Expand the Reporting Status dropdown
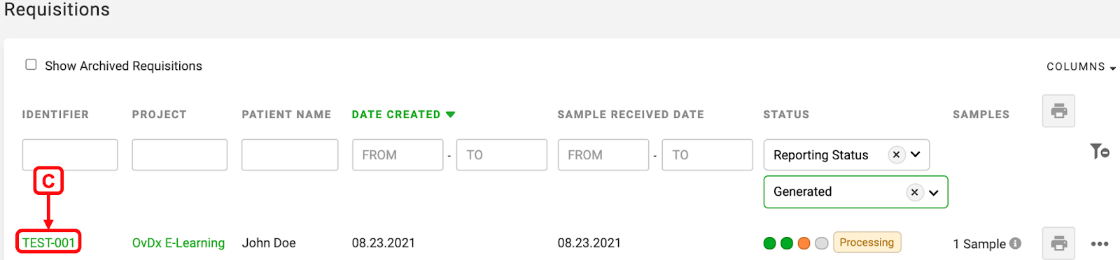This screenshot has height=260, width=1120. (x=916, y=154)
